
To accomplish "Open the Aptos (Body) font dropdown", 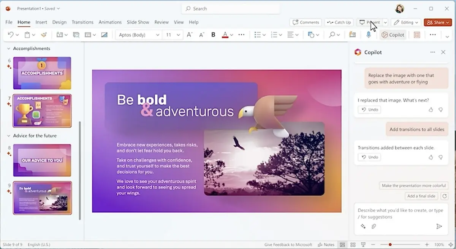I will pyautogui.click(x=139, y=35).
